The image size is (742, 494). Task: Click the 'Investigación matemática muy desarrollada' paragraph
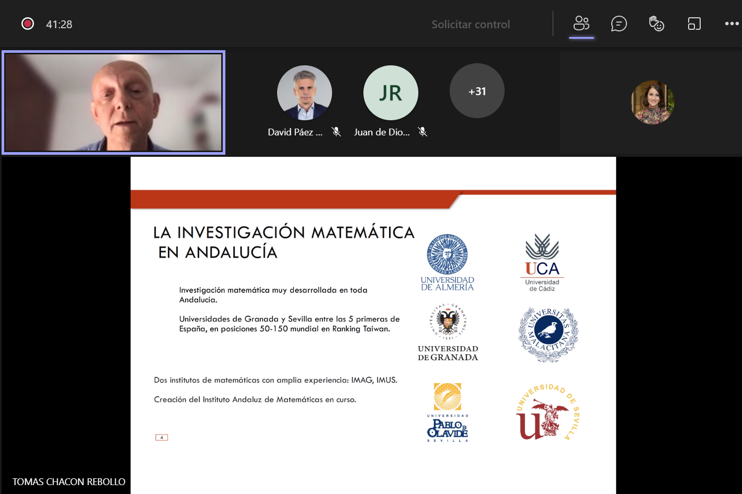pos(273,295)
